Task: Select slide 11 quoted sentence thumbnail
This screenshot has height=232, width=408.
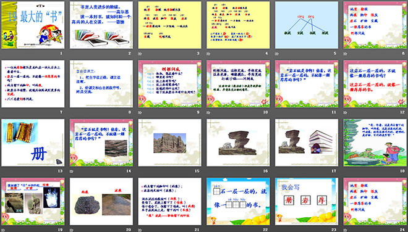Action: 307,84
